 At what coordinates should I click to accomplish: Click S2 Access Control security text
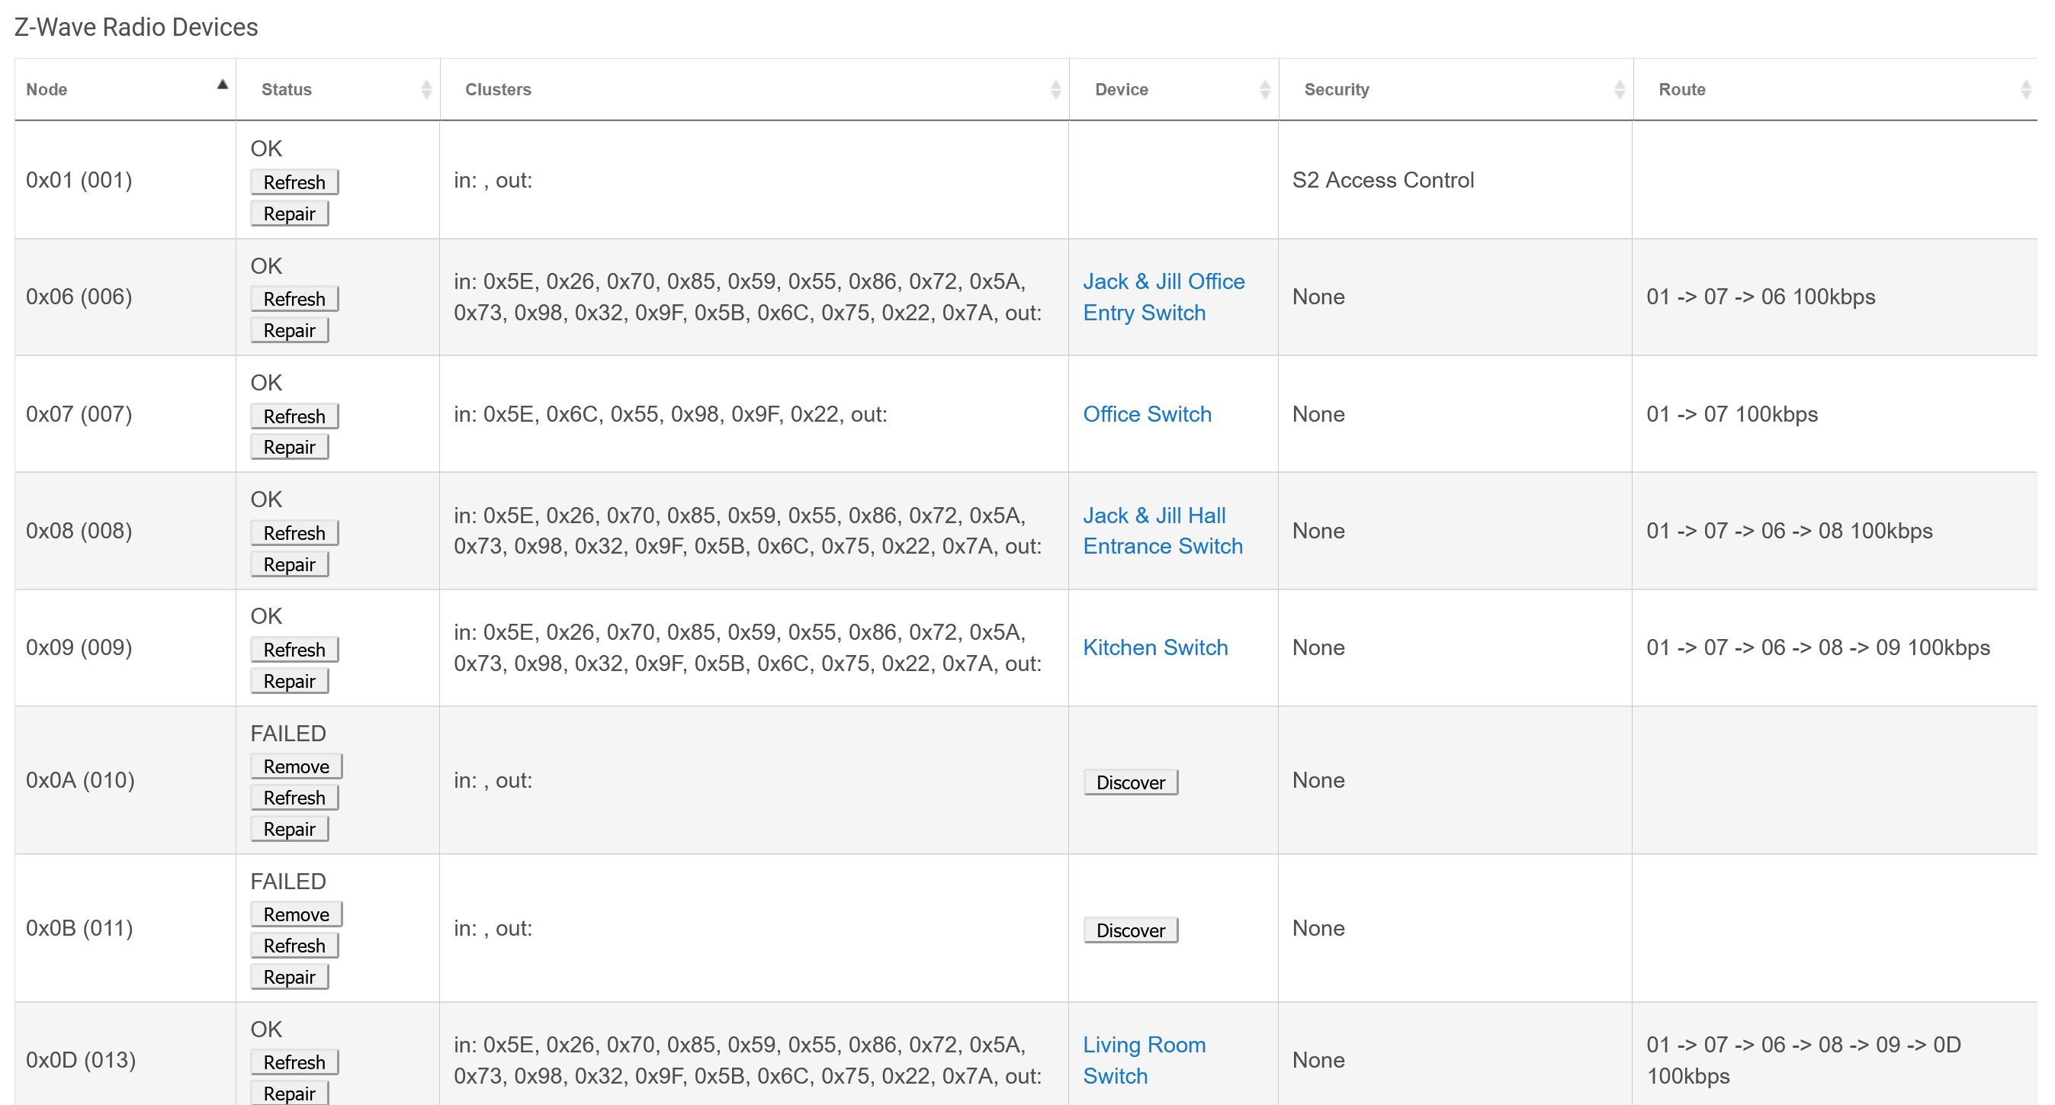pos(1383,179)
